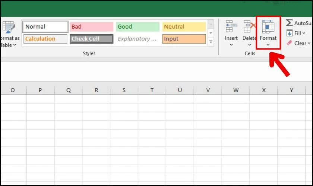Open the Delete dropdown arrow

[249, 45]
